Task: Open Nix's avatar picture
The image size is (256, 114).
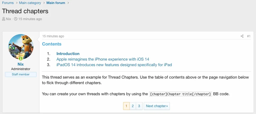Action: pos(21,47)
